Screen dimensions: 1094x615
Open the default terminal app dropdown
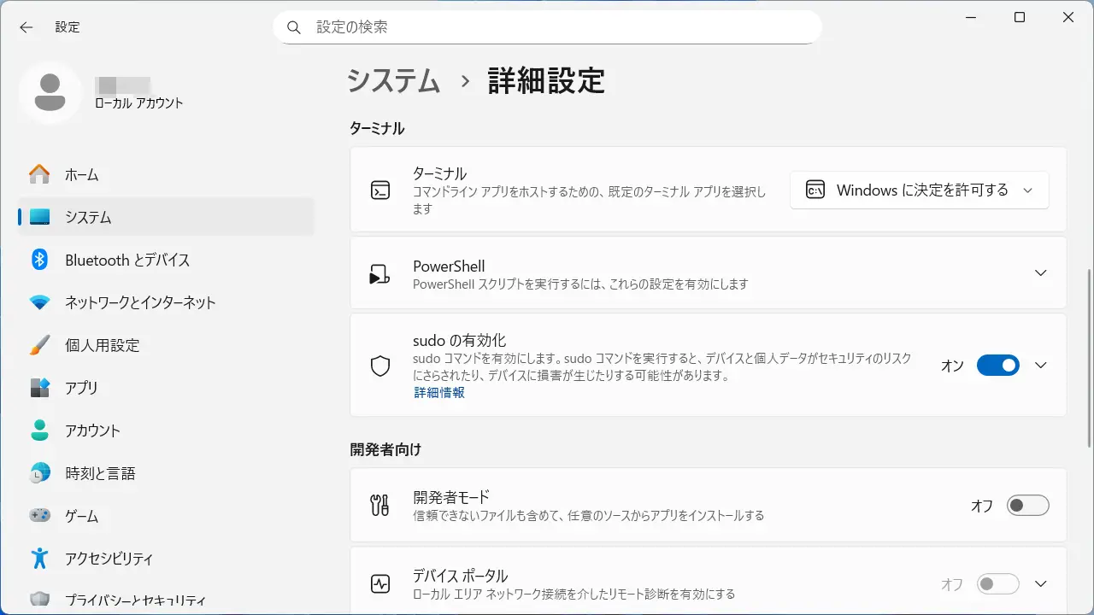pos(919,190)
